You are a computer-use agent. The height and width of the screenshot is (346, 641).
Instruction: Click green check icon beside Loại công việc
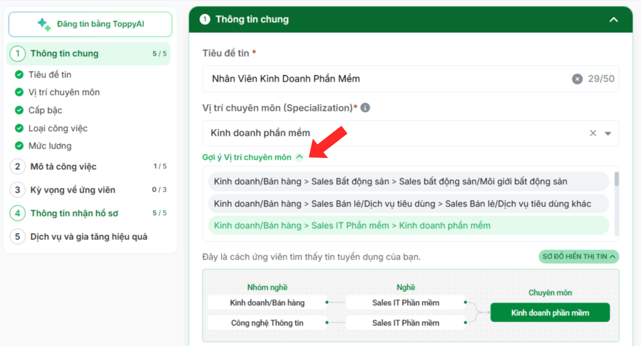pyautogui.click(x=19, y=128)
